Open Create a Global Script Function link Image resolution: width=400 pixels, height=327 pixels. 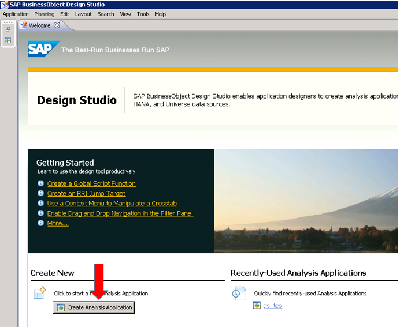(91, 183)
